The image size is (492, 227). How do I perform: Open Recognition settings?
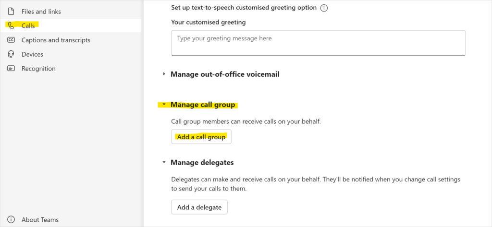[71, 68]
